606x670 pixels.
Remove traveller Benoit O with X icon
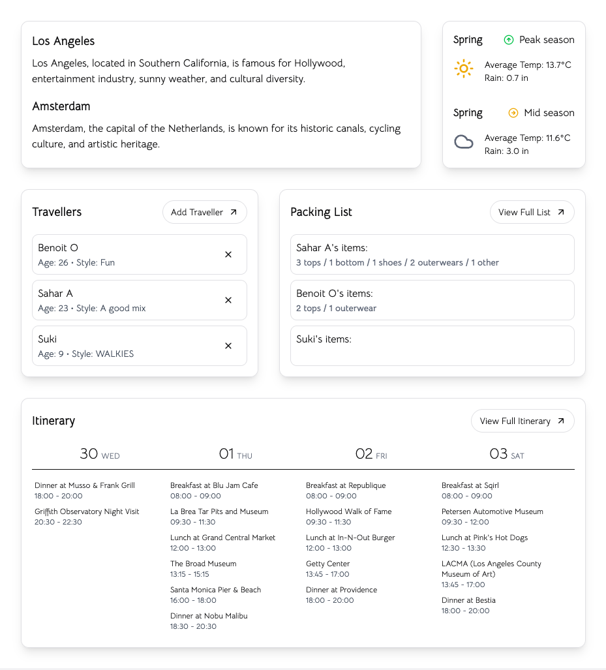228,254
